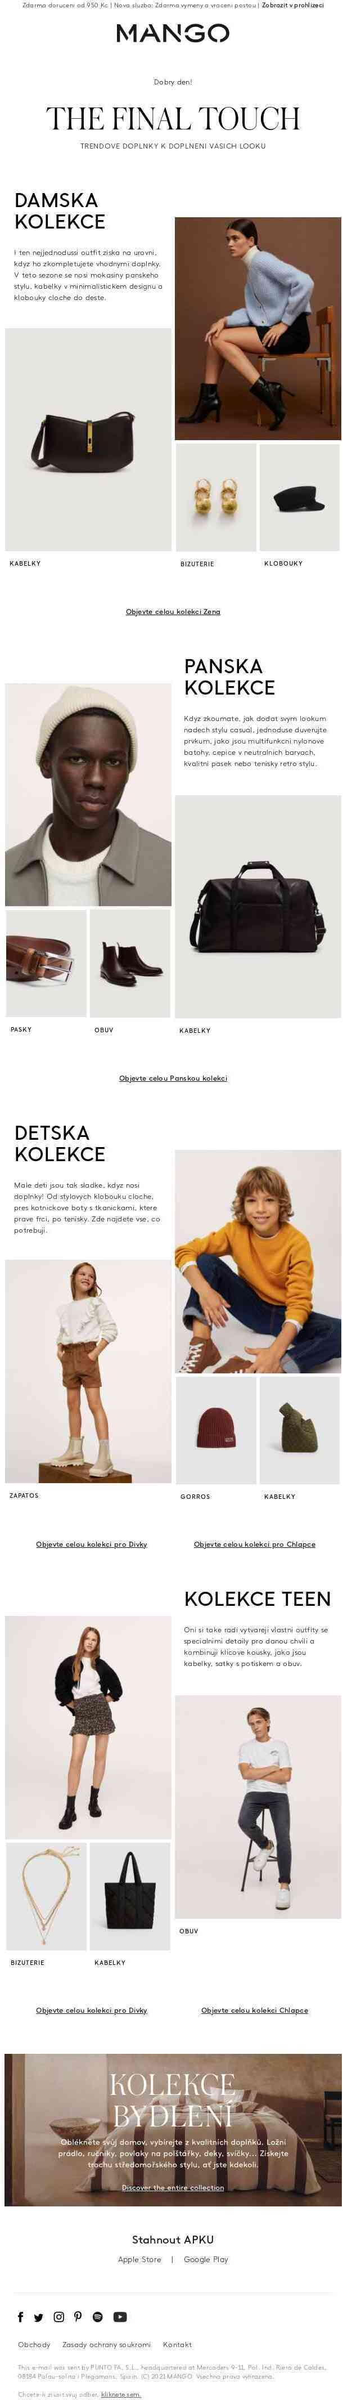
Task: Select the Apple Store download link
Action: (x=139, y=2259)
